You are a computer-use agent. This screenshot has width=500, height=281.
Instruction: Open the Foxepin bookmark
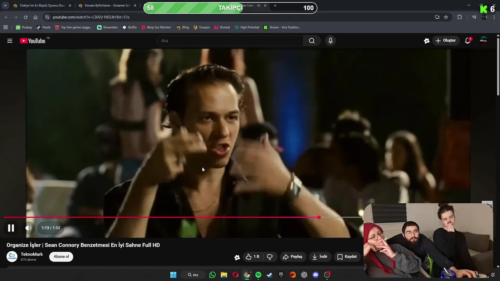[202, 27]
